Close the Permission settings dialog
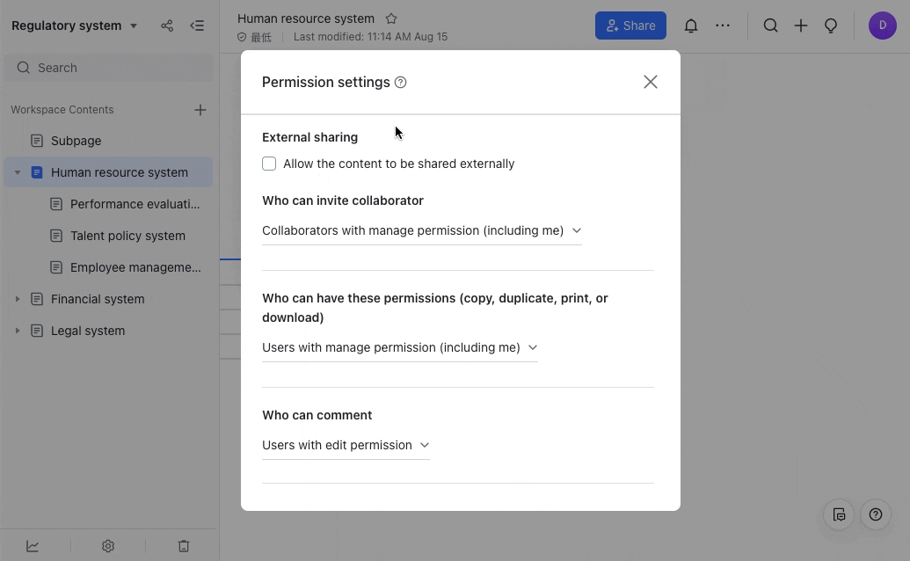This screenshot has width=910, height=561. [651, 82]
